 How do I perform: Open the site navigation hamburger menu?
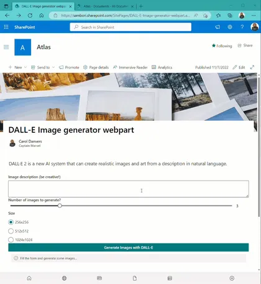tap(6, 47)
